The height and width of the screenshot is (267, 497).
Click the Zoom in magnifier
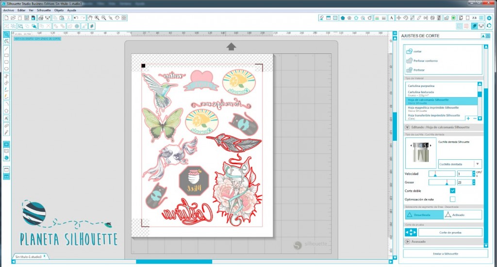pos(97,18)
